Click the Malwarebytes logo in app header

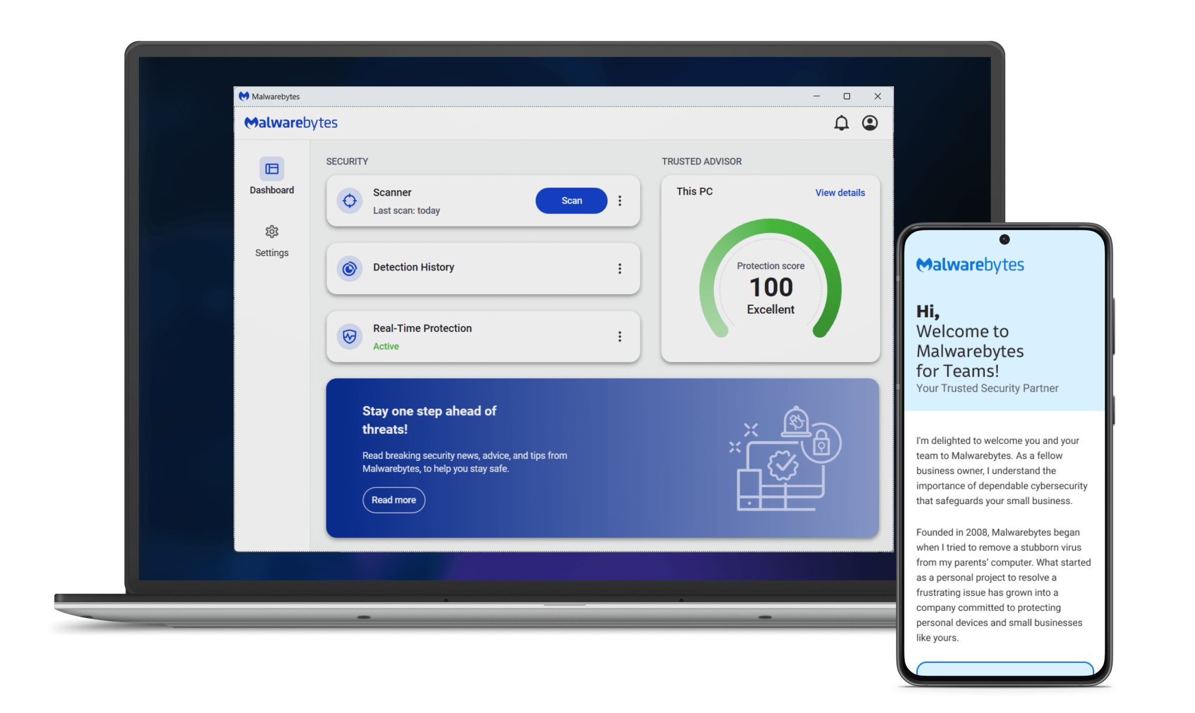tap(291, 123)
